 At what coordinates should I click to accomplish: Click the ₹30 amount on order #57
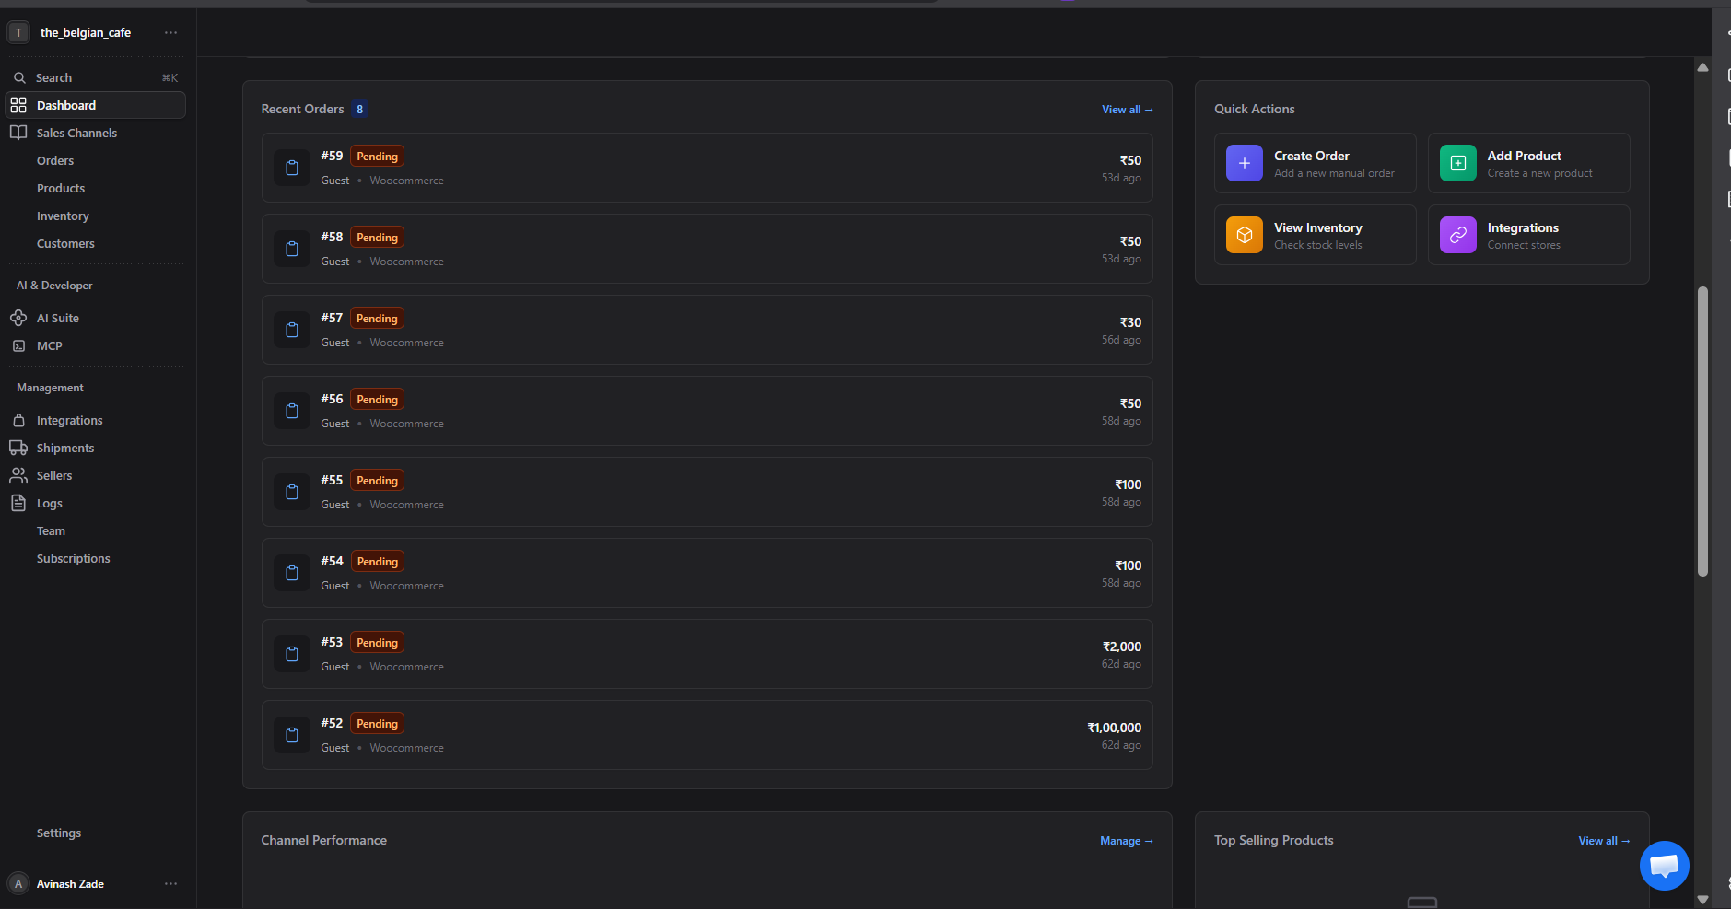1130,322
